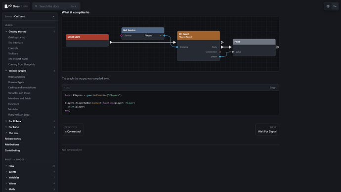The image size is (341, 192).
Task: Expand the For Roblox section
Action: [30, 121]
